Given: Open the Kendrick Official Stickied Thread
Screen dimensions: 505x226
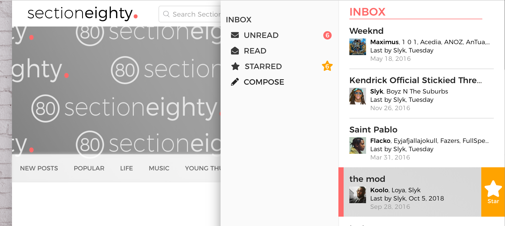Looking at the screenshot, I should 415,80.
